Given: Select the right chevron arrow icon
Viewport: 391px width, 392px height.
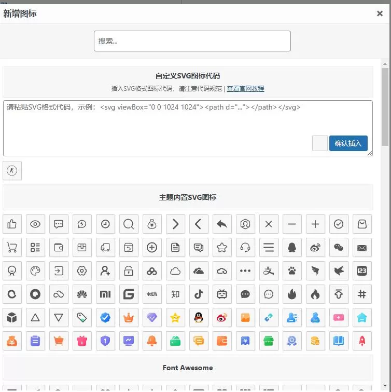Looking at the screenshot, I should click(x=175, y=224).
